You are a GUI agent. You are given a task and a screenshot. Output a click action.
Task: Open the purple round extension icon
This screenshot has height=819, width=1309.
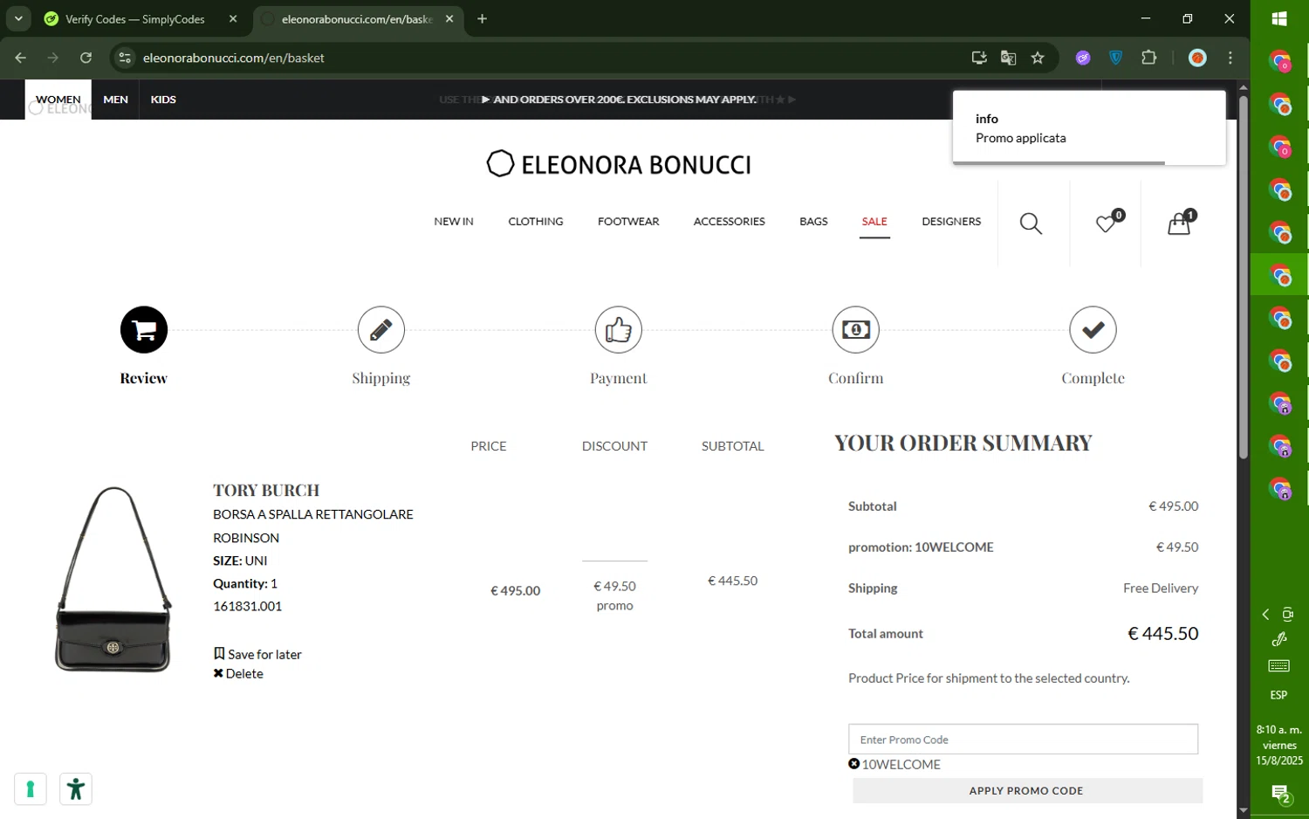point(1083,58)
